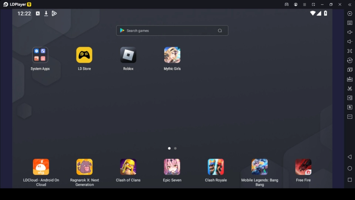355x200 pixels.
Task: Open LDPlayer settings hexagon icon
Action: [349, 14]
